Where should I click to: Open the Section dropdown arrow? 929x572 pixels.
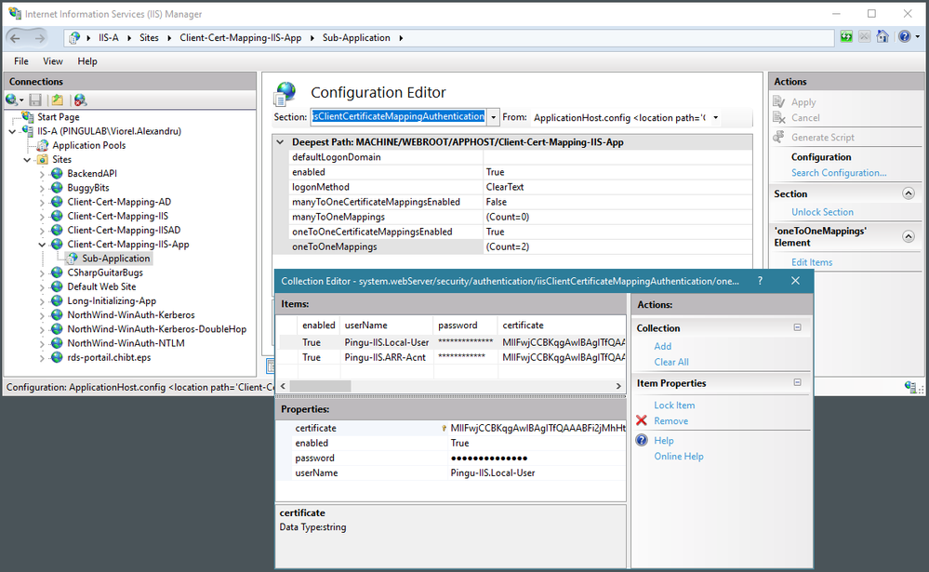[x=493, y=117]
